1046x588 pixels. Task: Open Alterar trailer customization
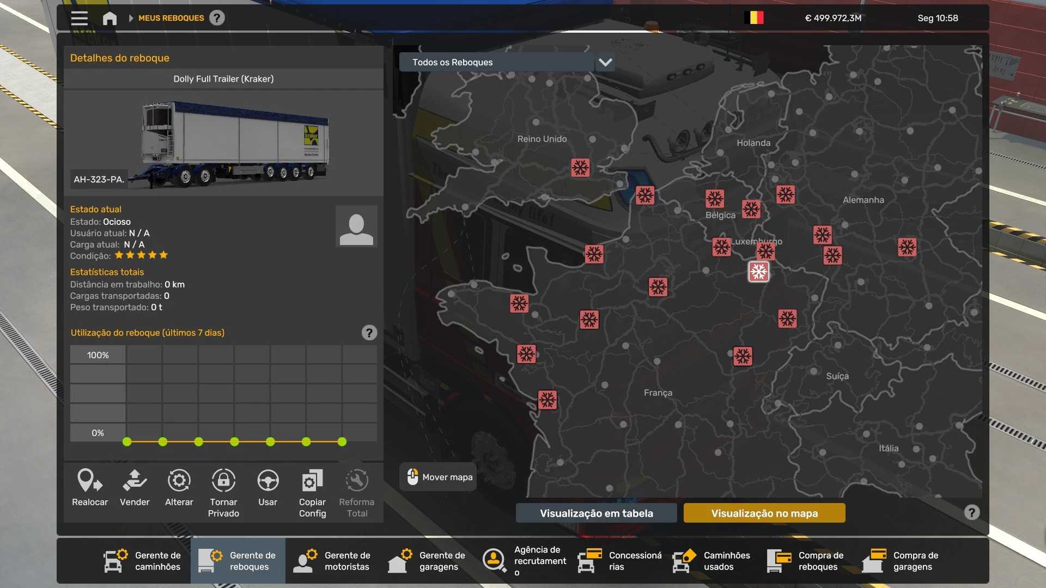coord(179,481)
